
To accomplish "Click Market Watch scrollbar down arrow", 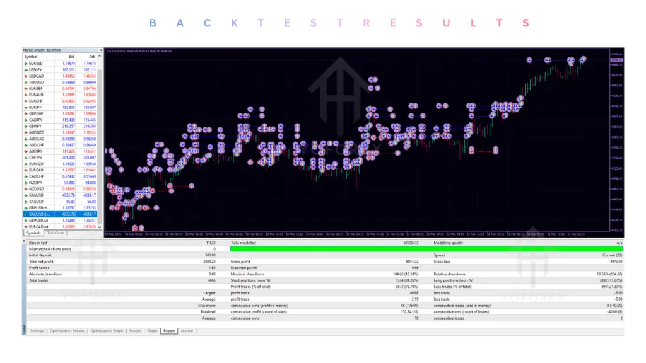I will (100, 227).
